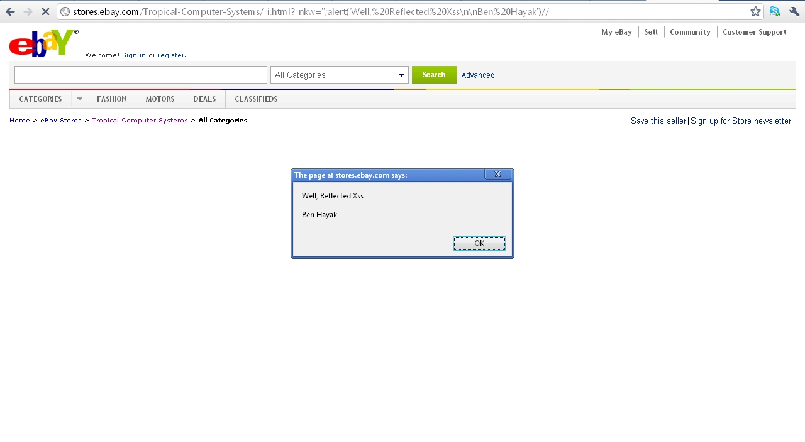Open the Advanced search link
The width and height of the screenshot is (805, 442).
pyautogui.click(x=478, y=75)
